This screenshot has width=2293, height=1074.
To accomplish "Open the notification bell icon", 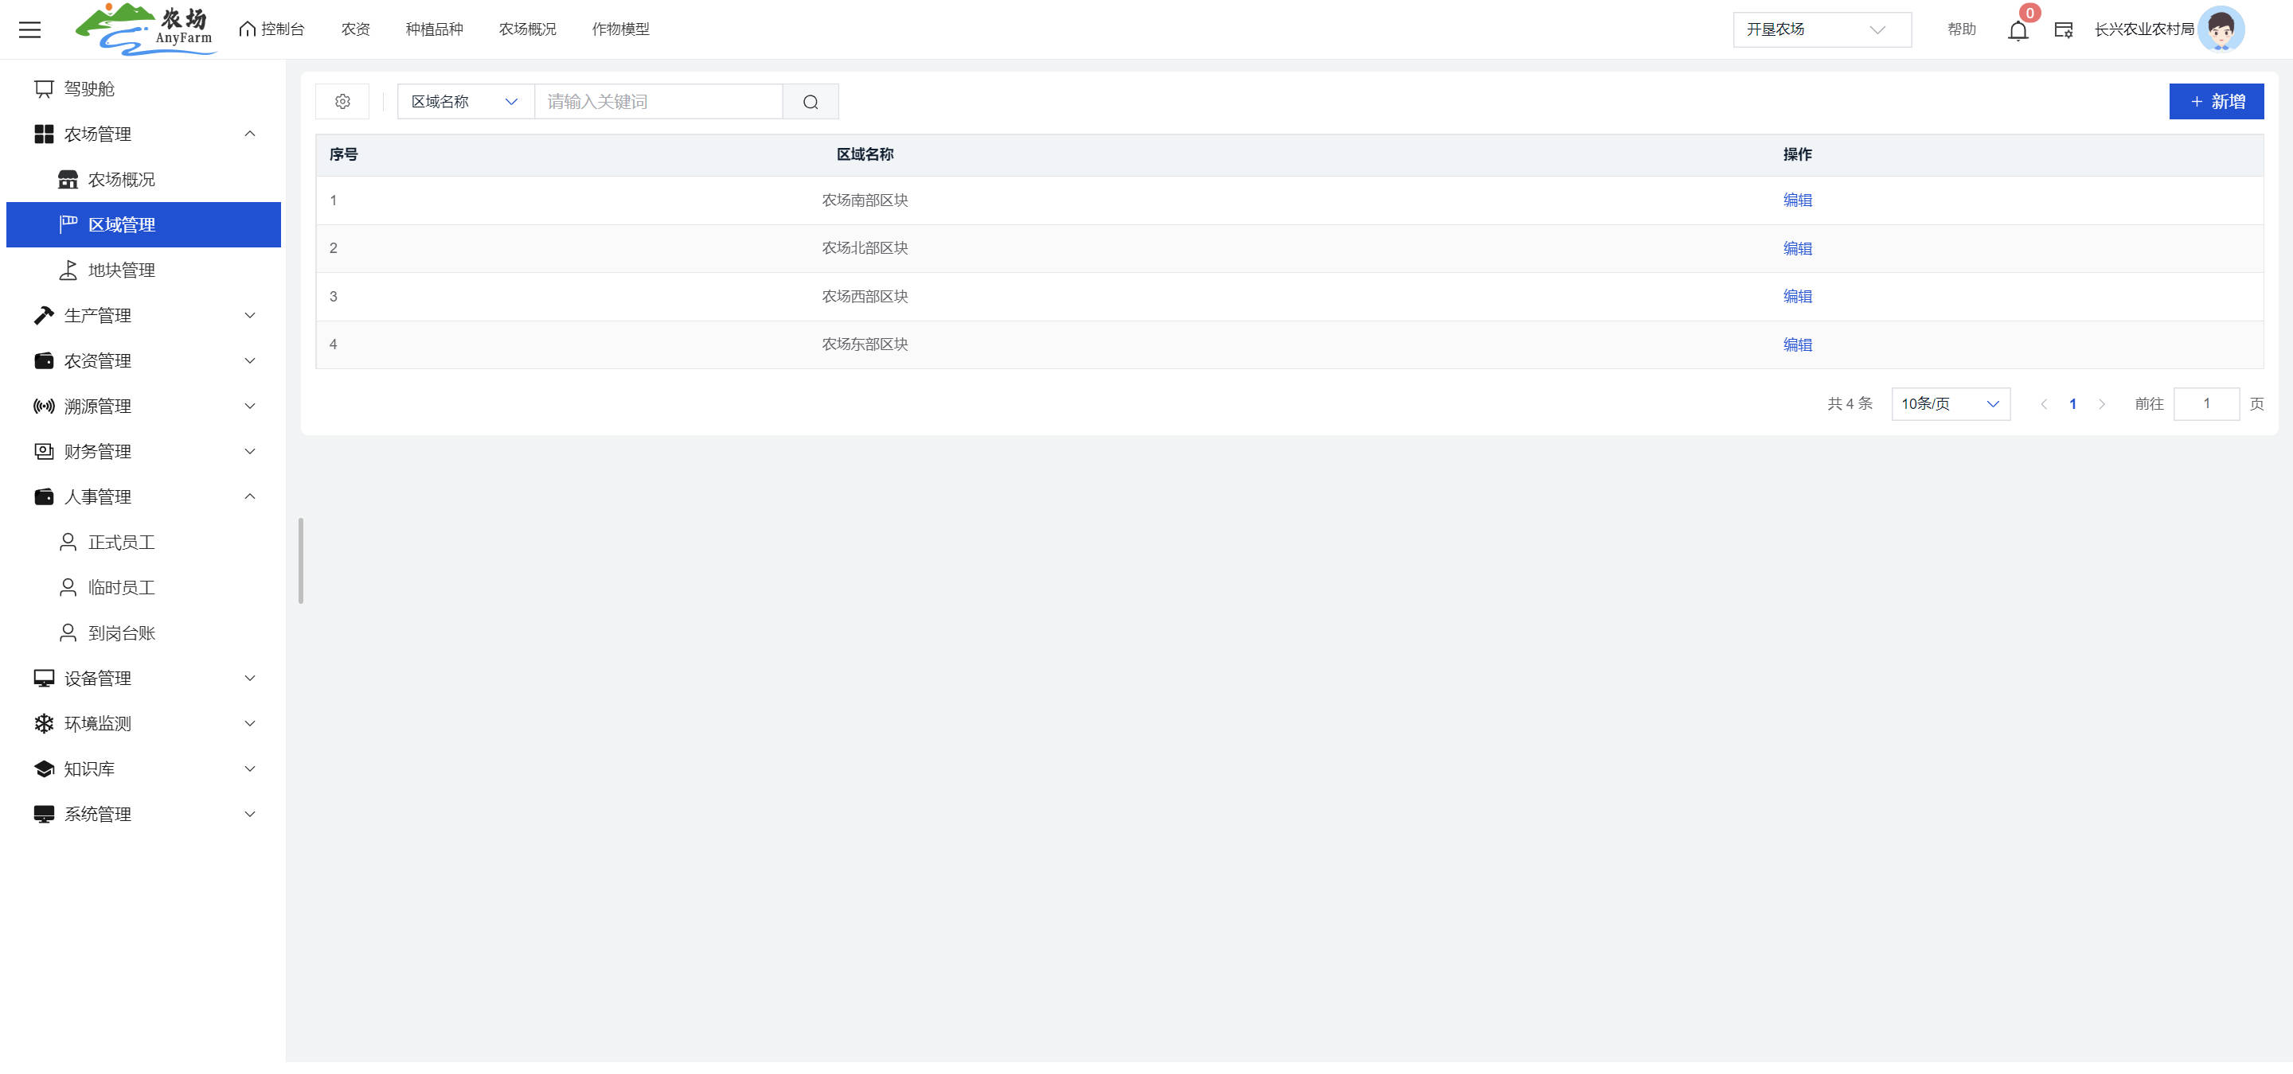I will pyautogui.click(x=2017, y=30).
